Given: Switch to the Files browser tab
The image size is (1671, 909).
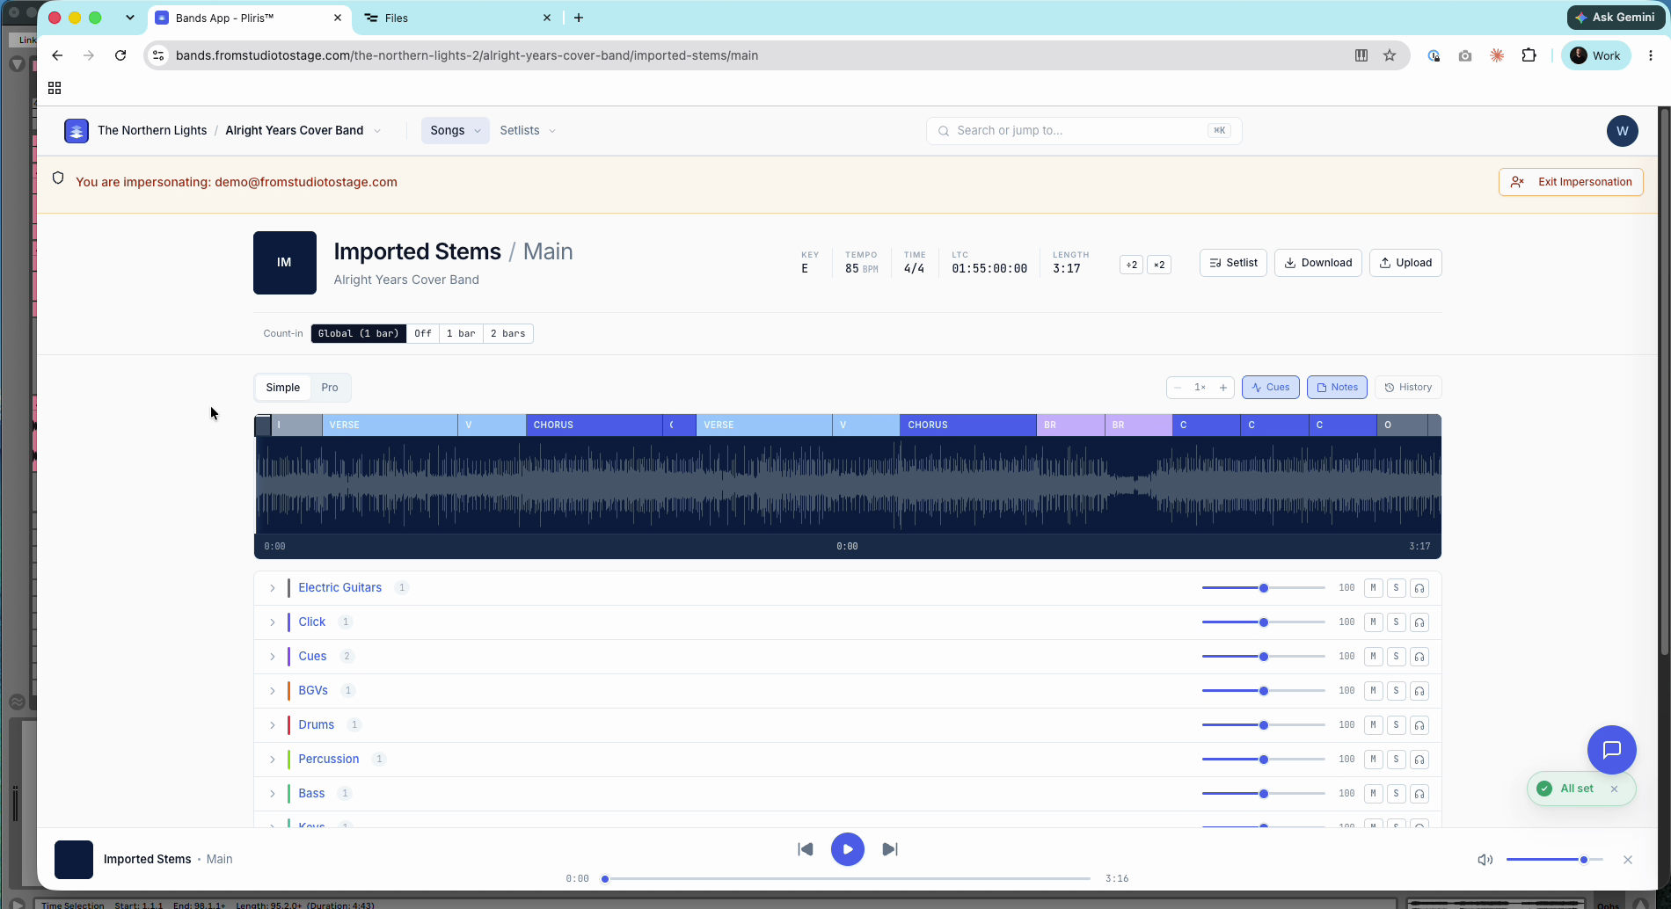Looking at the screenshot, I should (456, 18).
